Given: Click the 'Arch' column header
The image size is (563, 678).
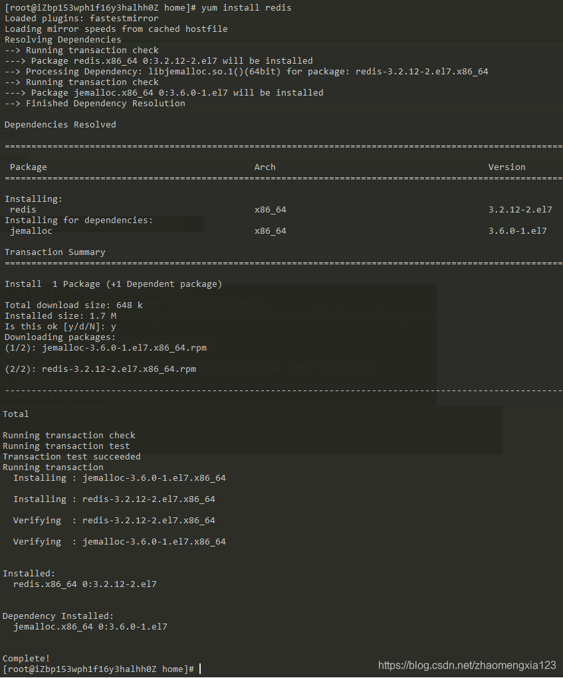Looking at the screenshot, I should (265, 167).
